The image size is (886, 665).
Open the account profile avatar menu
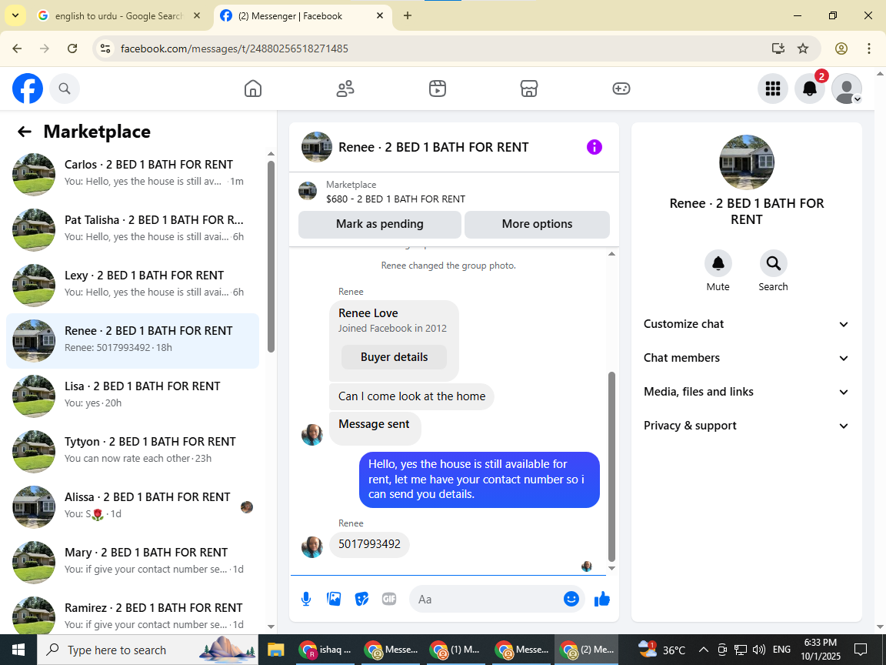847,89
